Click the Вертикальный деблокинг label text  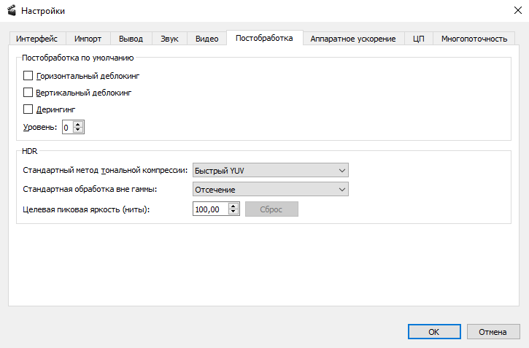(84, 93)
